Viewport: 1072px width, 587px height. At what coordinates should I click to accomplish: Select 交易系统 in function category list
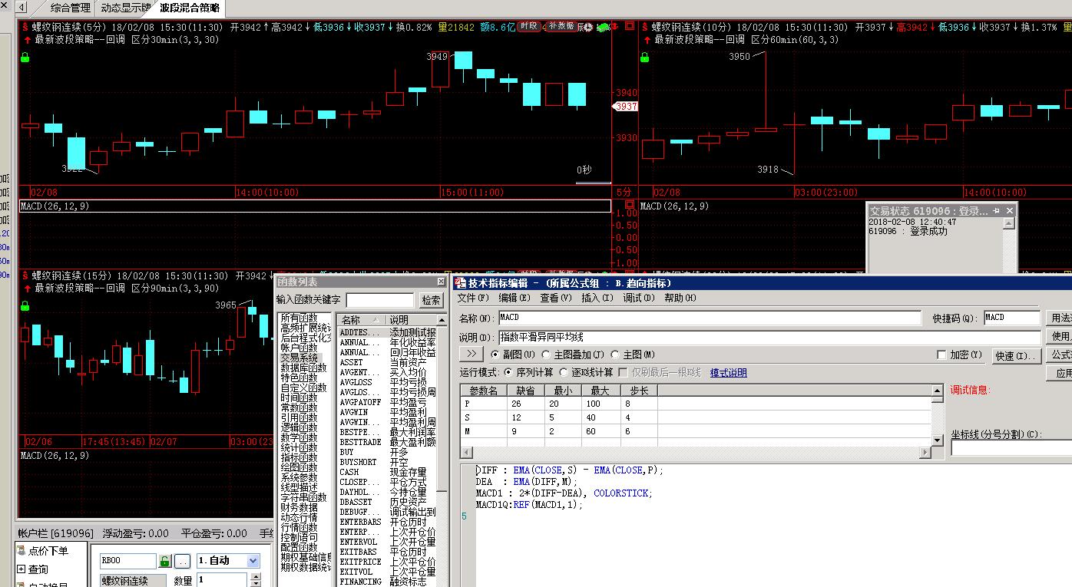pyautogui.click(x=299, y=358)
